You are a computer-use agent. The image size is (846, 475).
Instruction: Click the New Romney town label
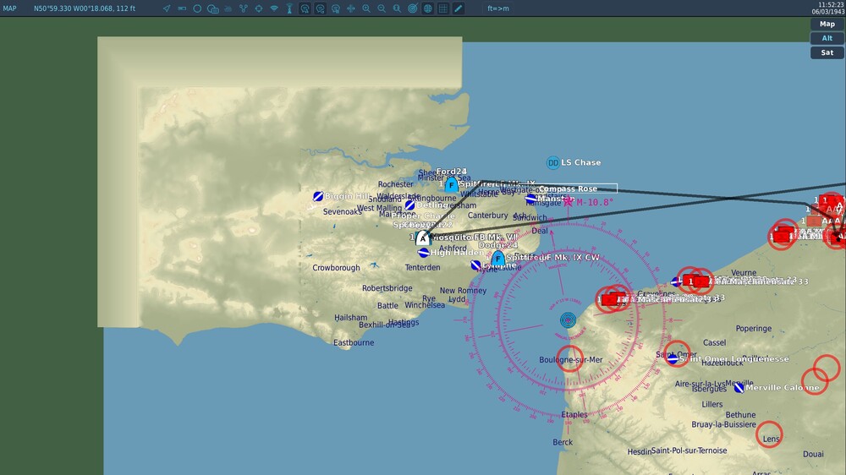(x=463, y=291)
